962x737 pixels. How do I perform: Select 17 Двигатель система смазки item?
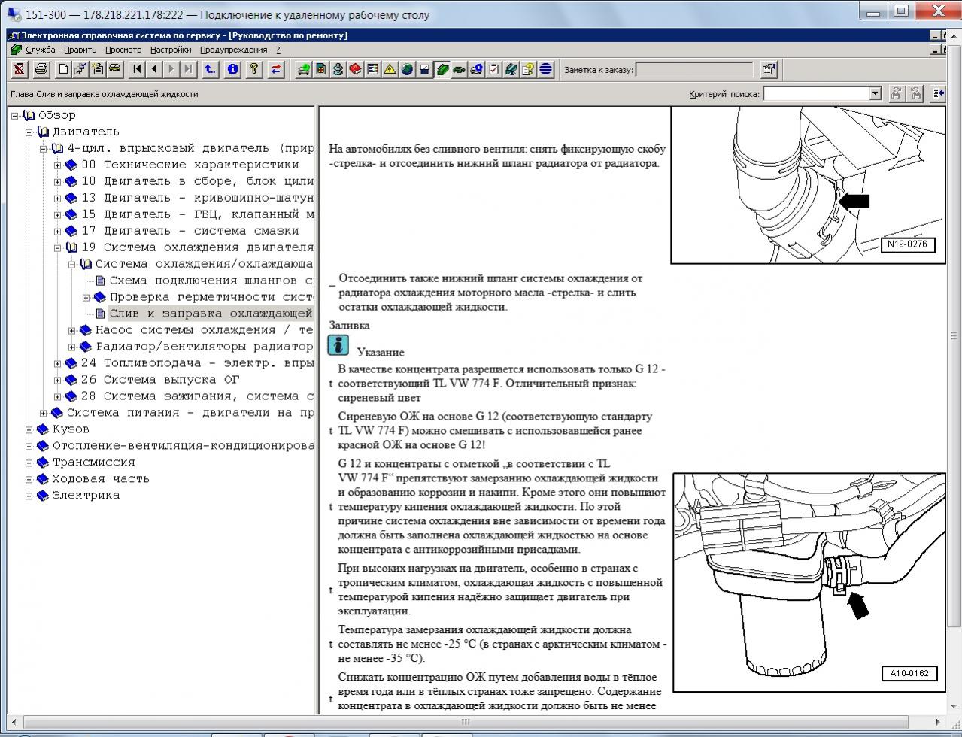point(190,231)
